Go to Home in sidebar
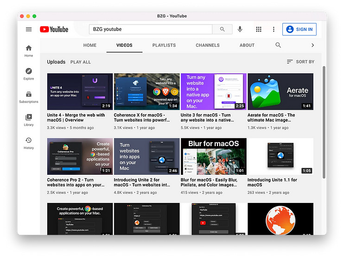344x258 pixels. click(x=29, y=51)
